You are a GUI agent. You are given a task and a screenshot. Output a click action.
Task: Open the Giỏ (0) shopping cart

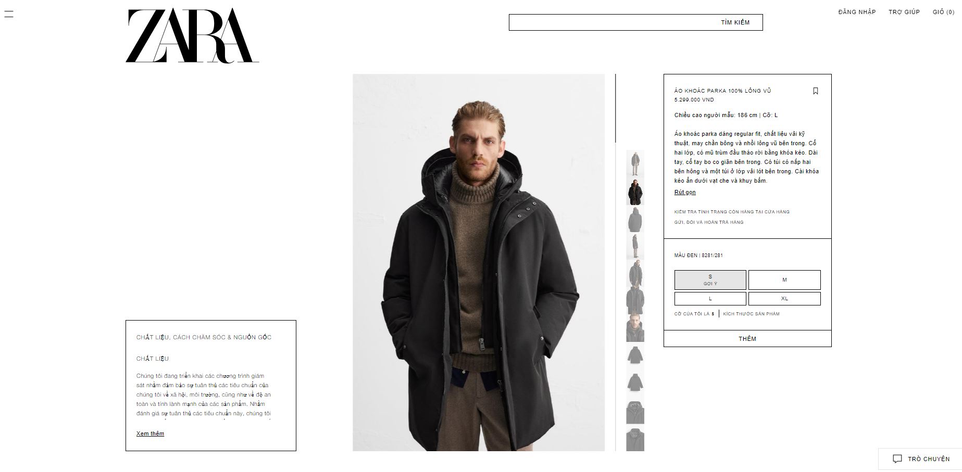(x=943, y=12)
